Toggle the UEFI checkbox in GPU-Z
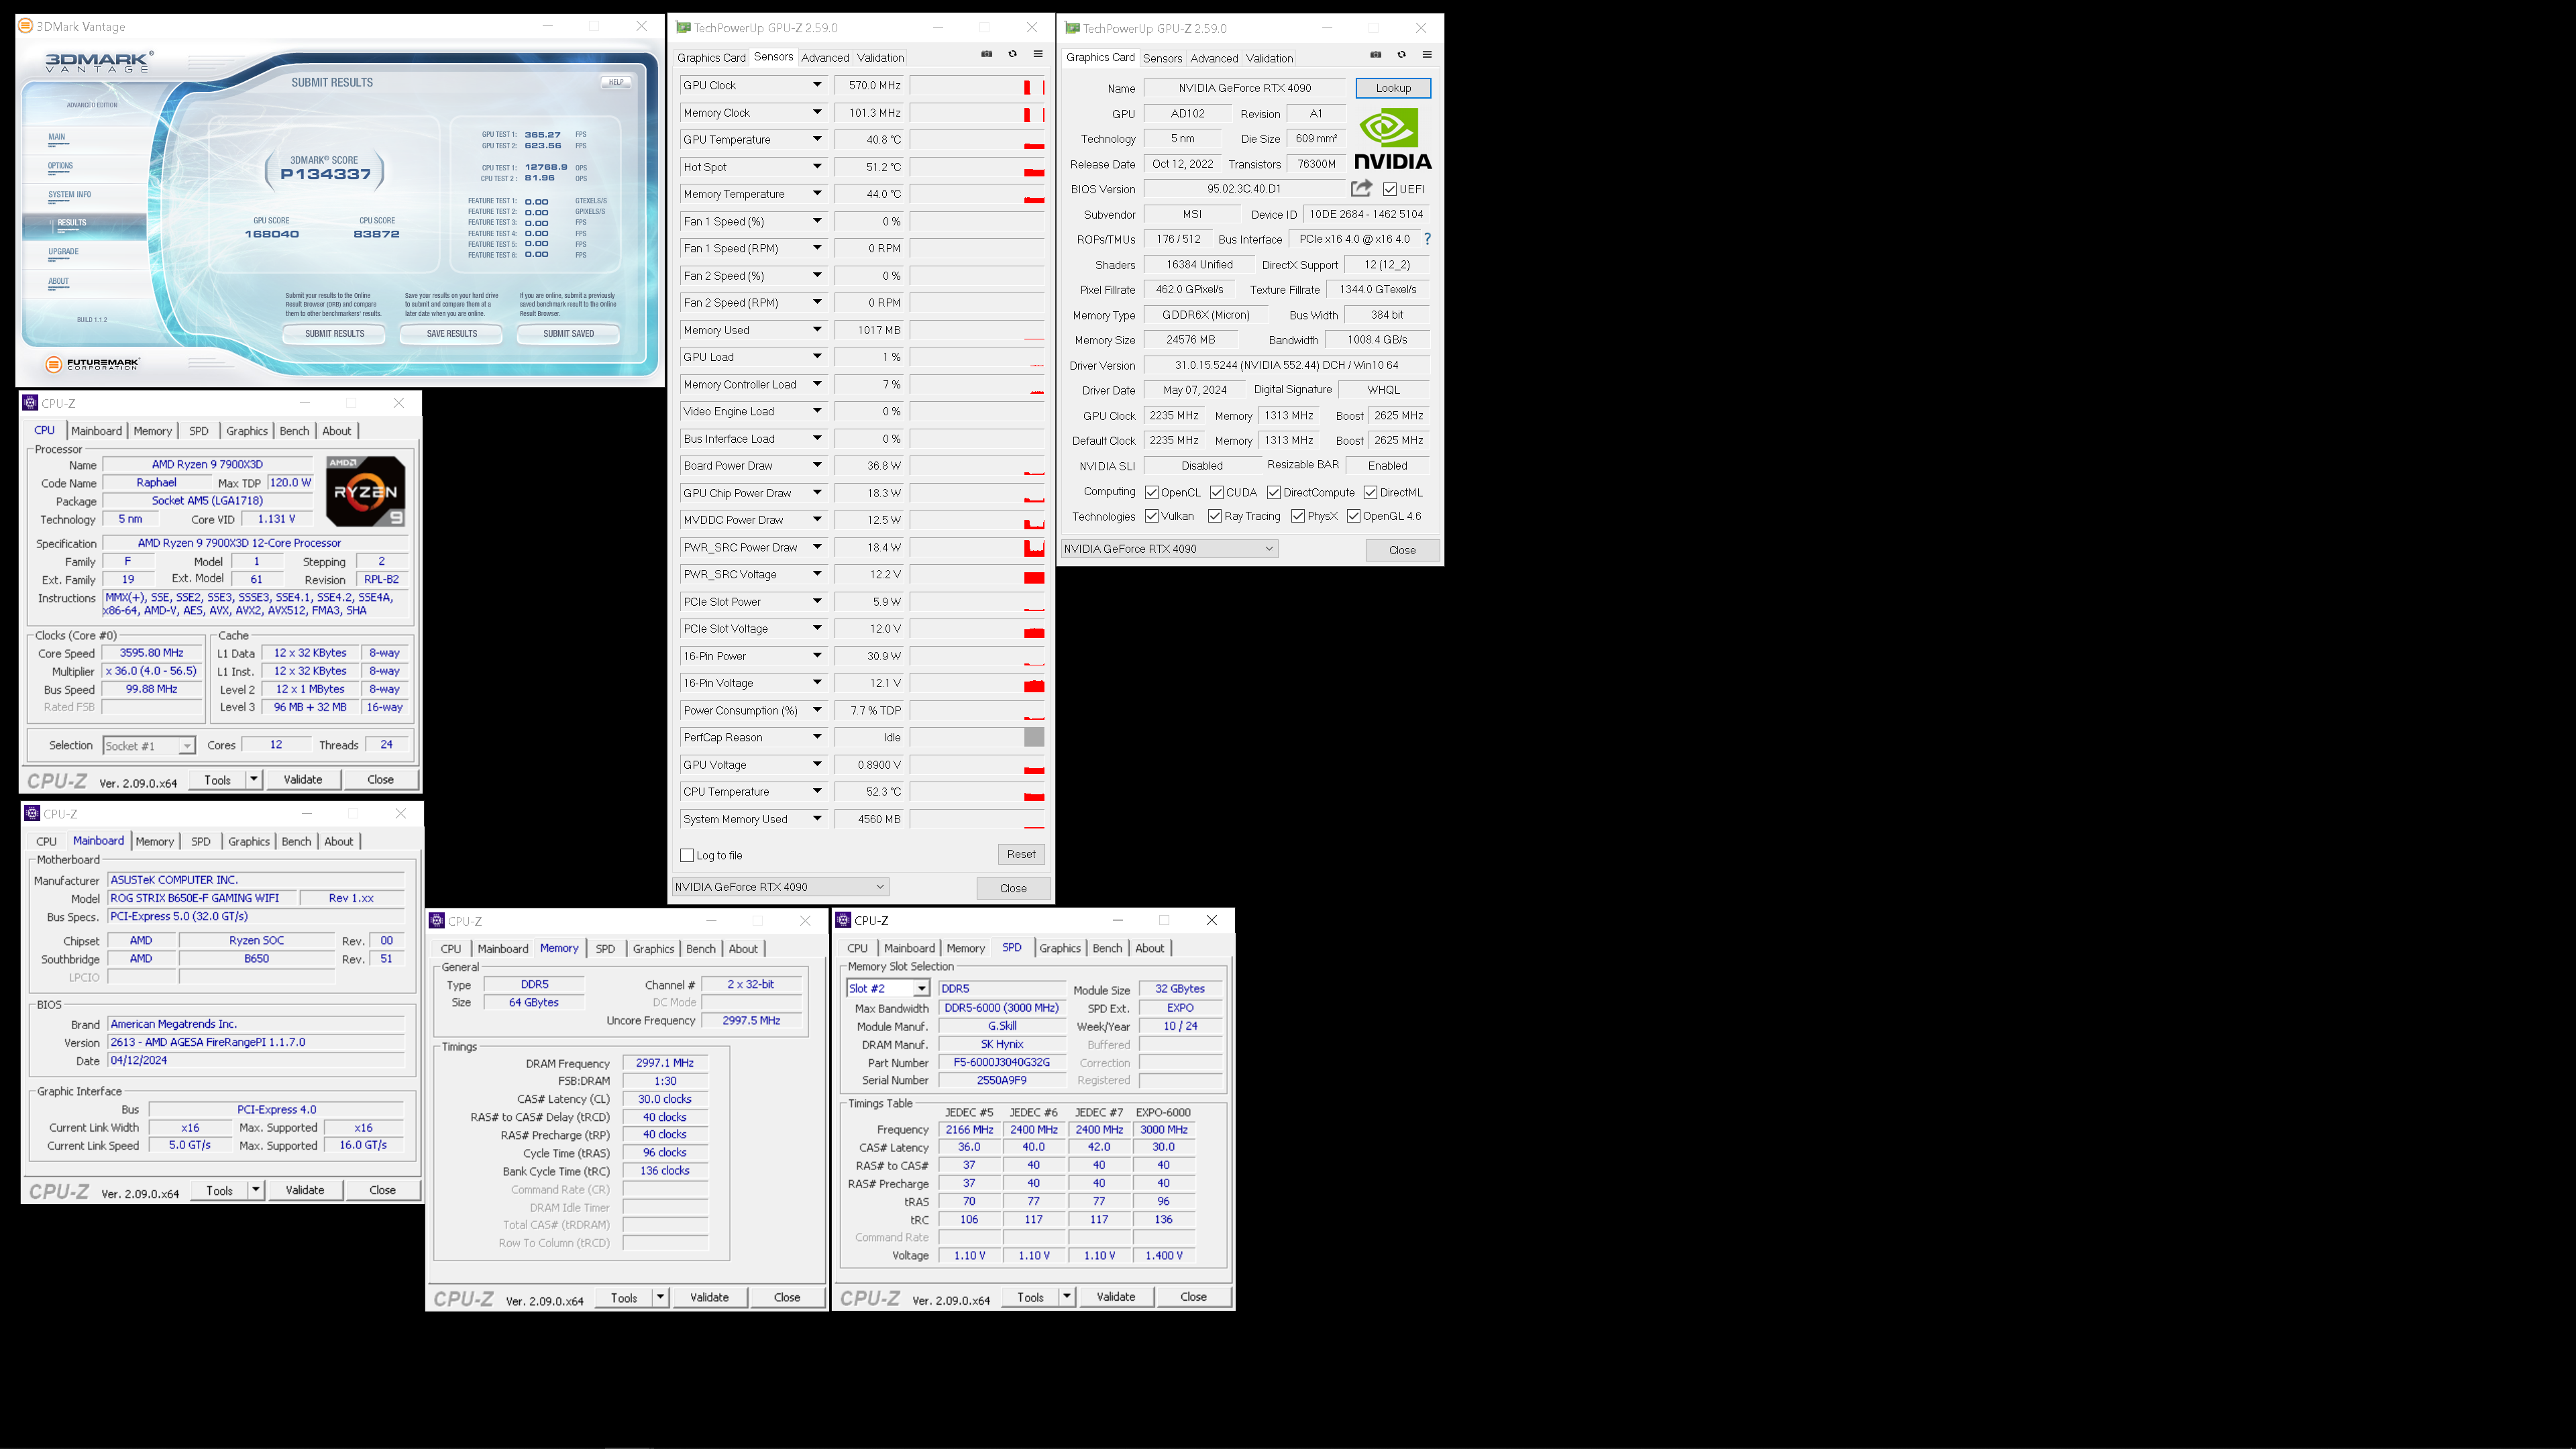2576x1449 pixels. tap(1390, 189)
